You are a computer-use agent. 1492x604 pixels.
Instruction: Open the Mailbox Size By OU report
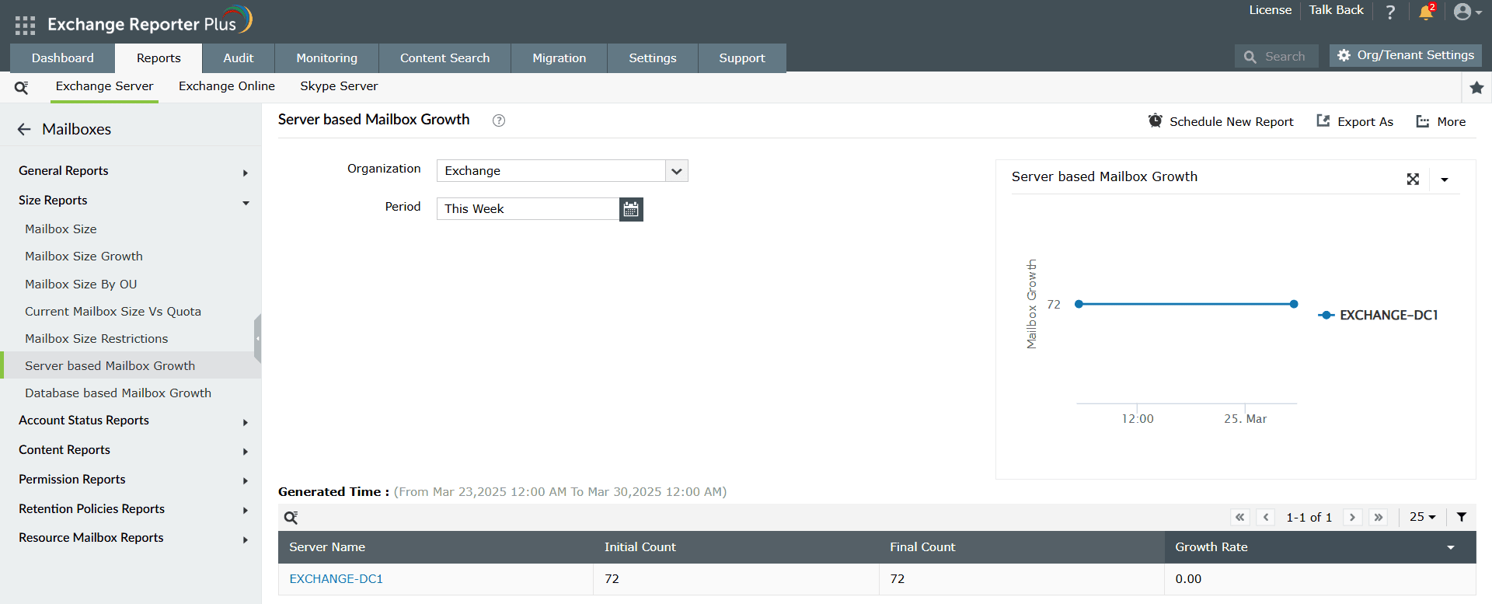coord(81,285)
